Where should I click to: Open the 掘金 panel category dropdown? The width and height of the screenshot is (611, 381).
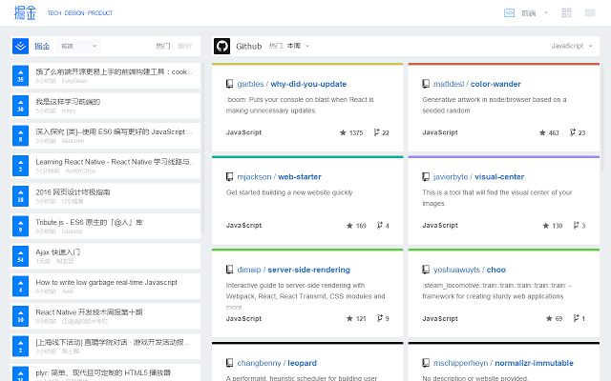78,46
